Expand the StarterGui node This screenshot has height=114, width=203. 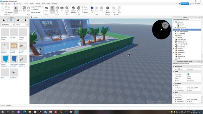coord(174,48)
